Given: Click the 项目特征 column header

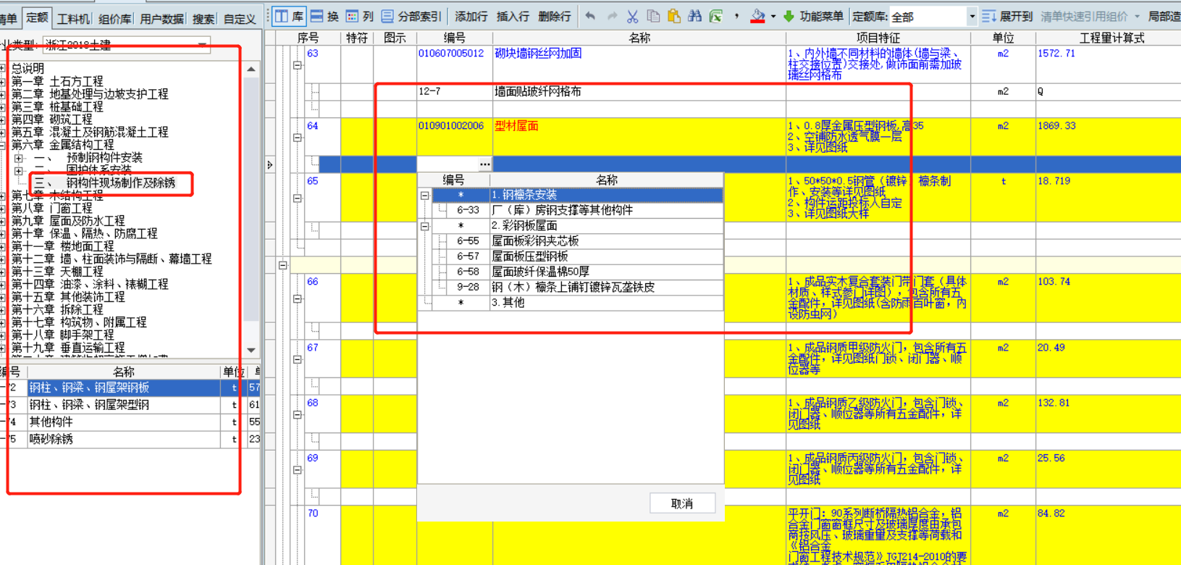Looking at the screenshot, I should pyautogui.click(x=878, y=38).
